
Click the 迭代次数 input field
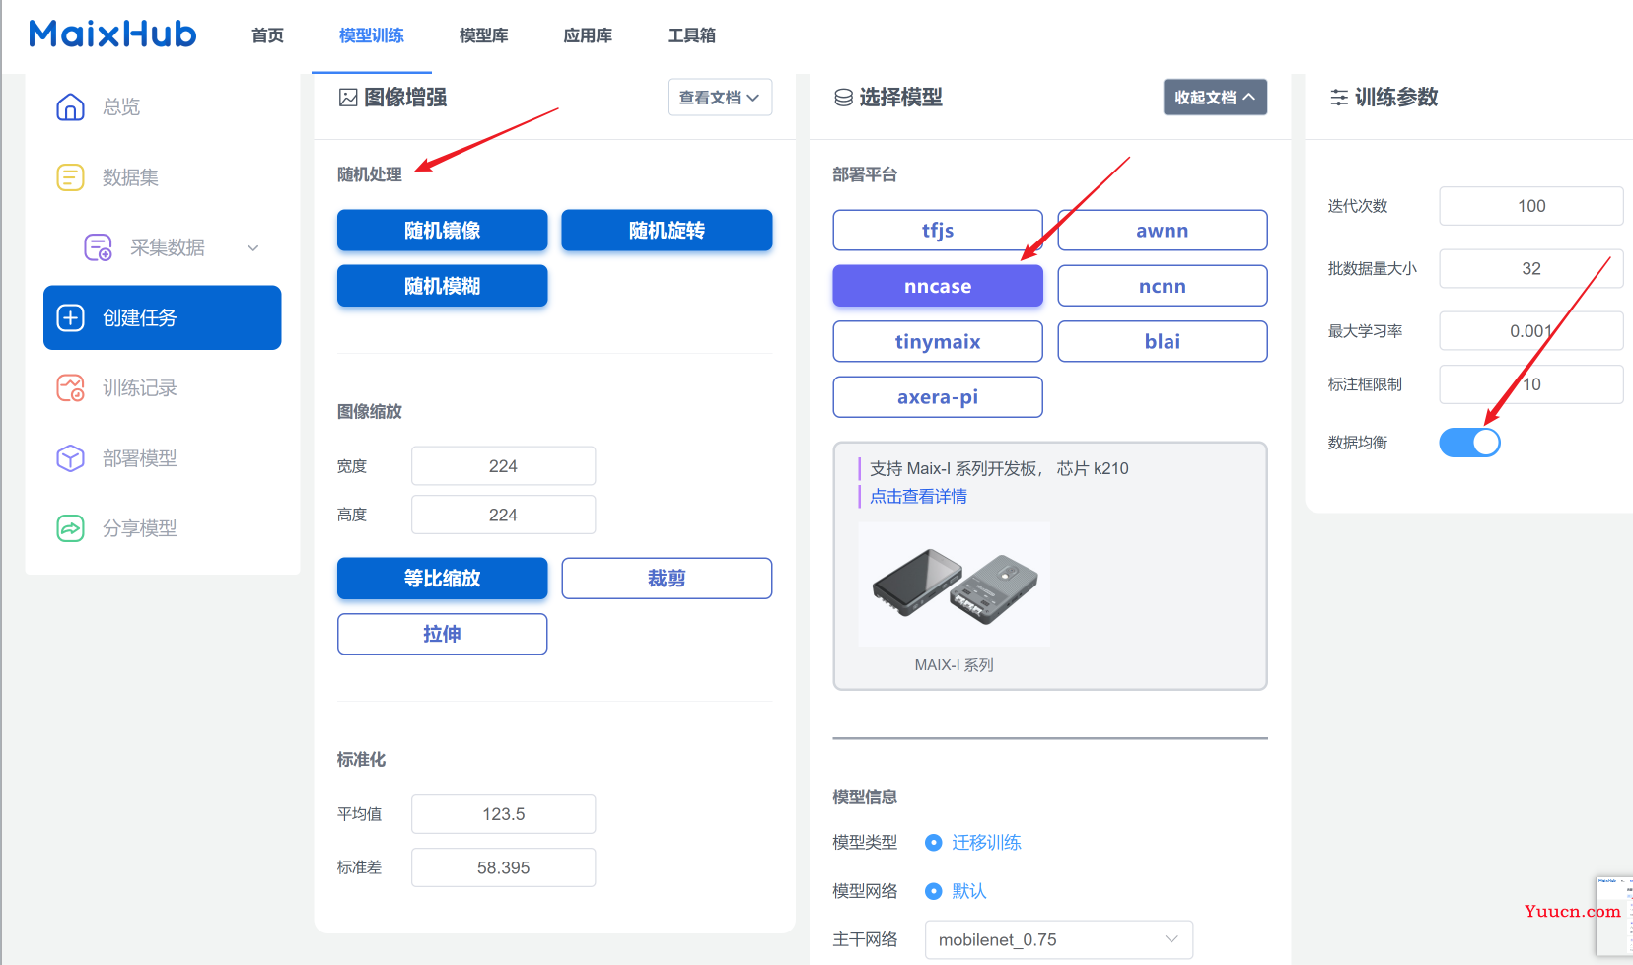pos(1531,206)
